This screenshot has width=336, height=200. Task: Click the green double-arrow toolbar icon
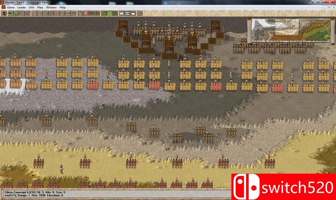click(x=10, y=13)
